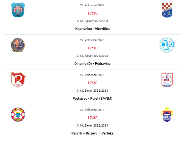Open 3. NL Sjever league above Koprivnica fixture
The width and height of the screenshot is (186, 143).
click(92, 21)
